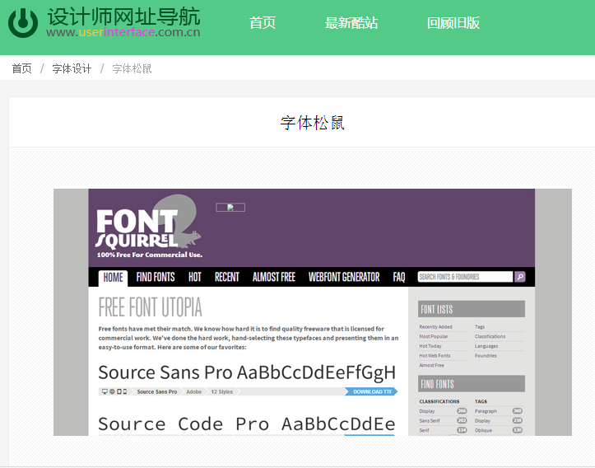Click the Sans Serif classification link
Image resolution: width=595 pixels, height=468 pixels.
click(x=430, y=421)
